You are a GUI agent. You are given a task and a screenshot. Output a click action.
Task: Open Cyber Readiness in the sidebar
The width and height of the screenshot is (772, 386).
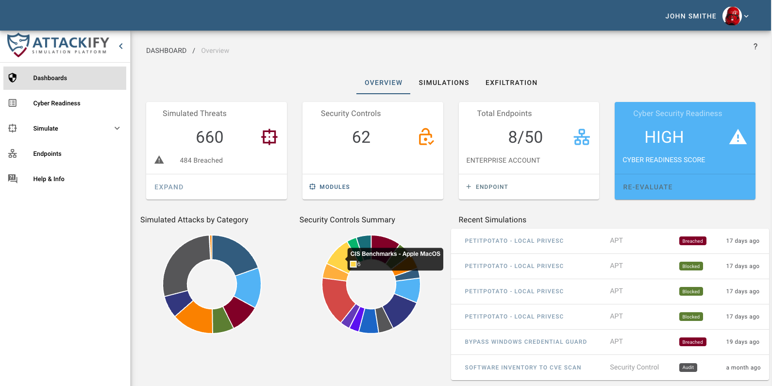pos(65,103)
